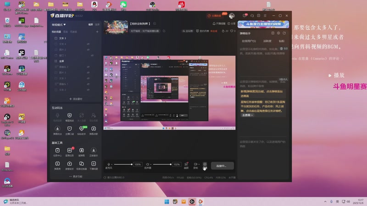This screenshot has height=206, width=367.
Task: Open the 弹幕秀 tool icon
Action: click(57, 165)
